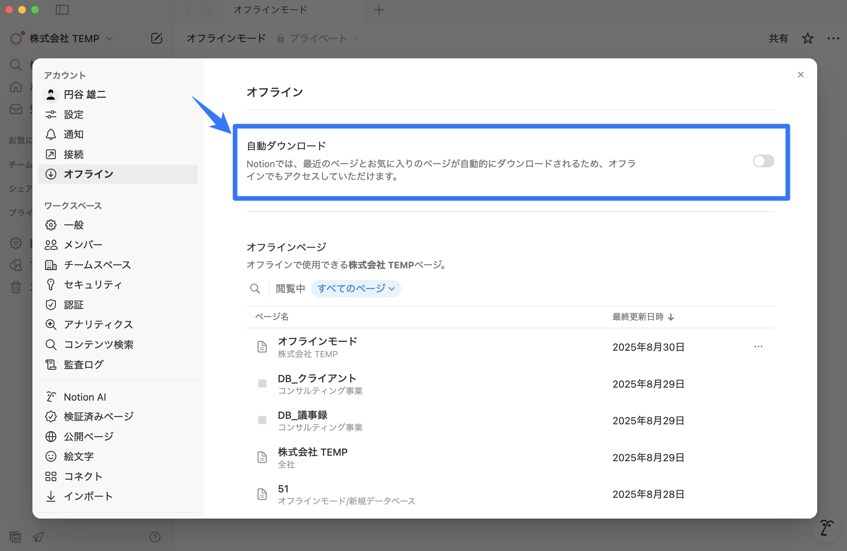The height and width of the screenshot is (551, 847).
Task: Open help with the question mark icon
Action: click(x=155, y=537)
